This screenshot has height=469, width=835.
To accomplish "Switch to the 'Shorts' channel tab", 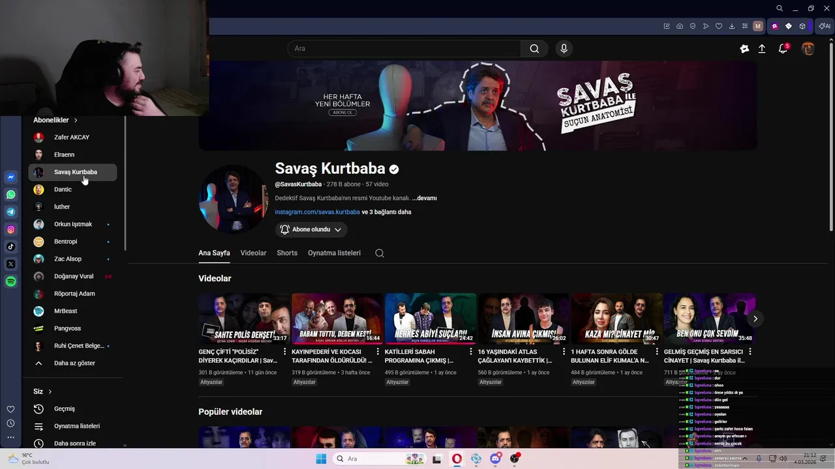I will (x=287, y=253).
